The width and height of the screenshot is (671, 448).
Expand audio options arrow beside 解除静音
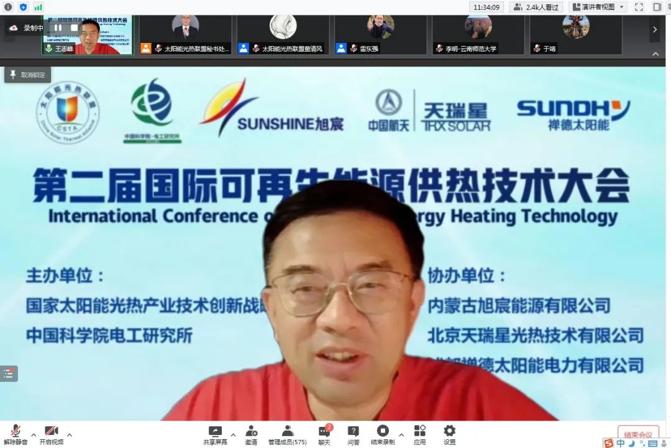click(x=33, y=434)
